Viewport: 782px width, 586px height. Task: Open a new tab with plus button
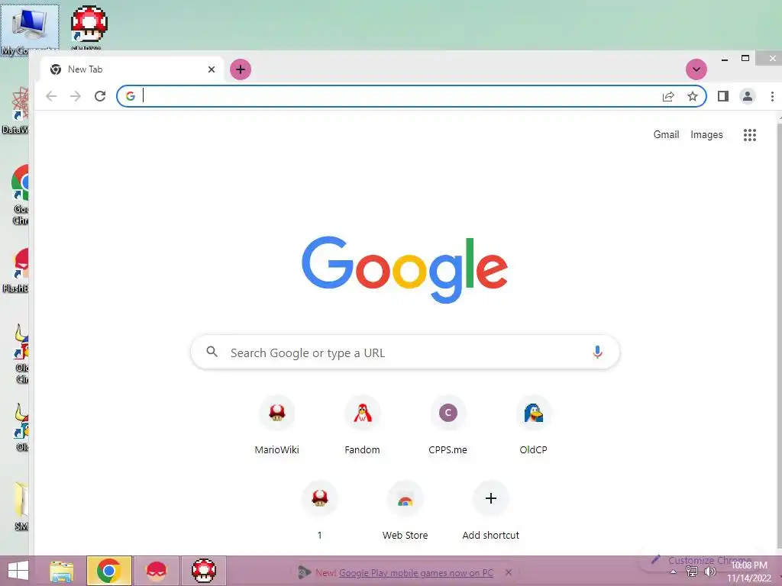[241, 69]
